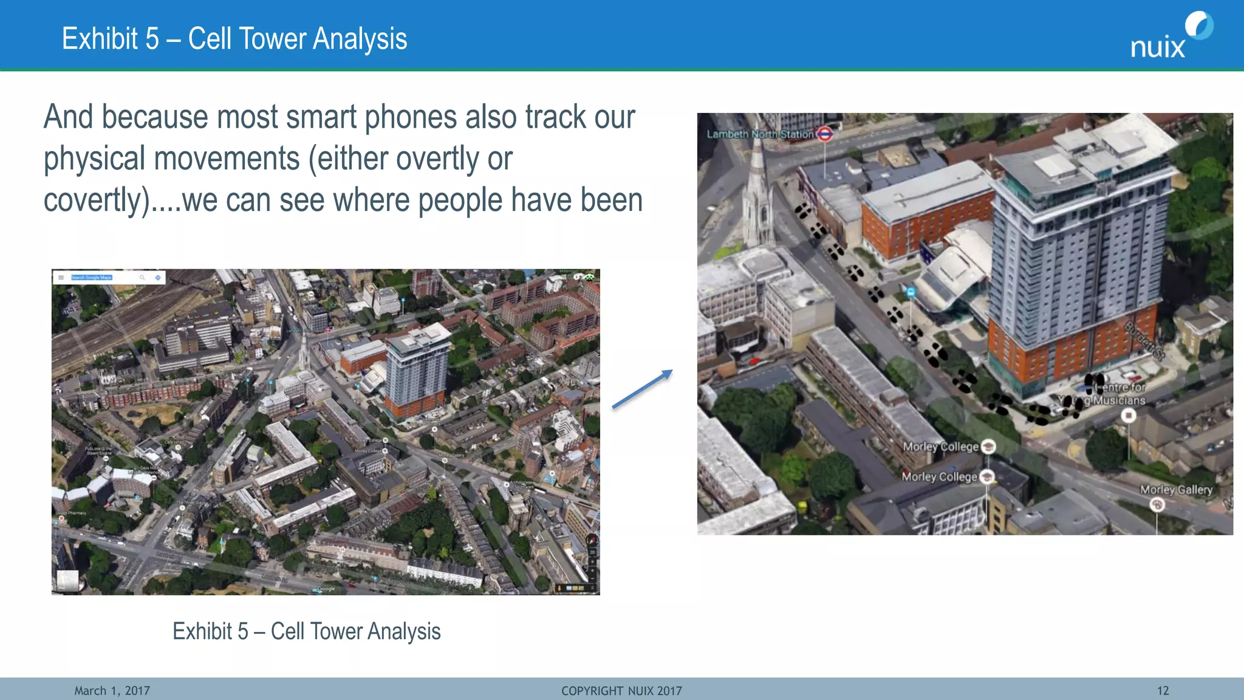
Task: Click the Cafe Ishaq marker in the small map
Action: (x=178, y=447)
